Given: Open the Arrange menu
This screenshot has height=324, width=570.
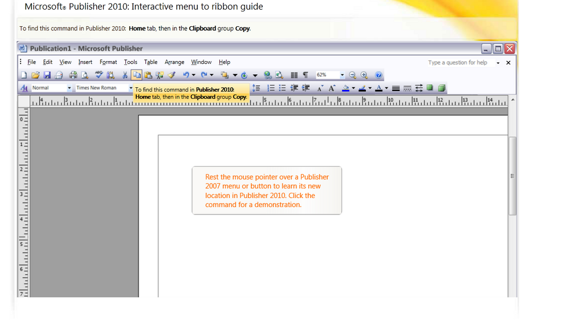Looking at the screenshot, I should click(x=174, y=62).
